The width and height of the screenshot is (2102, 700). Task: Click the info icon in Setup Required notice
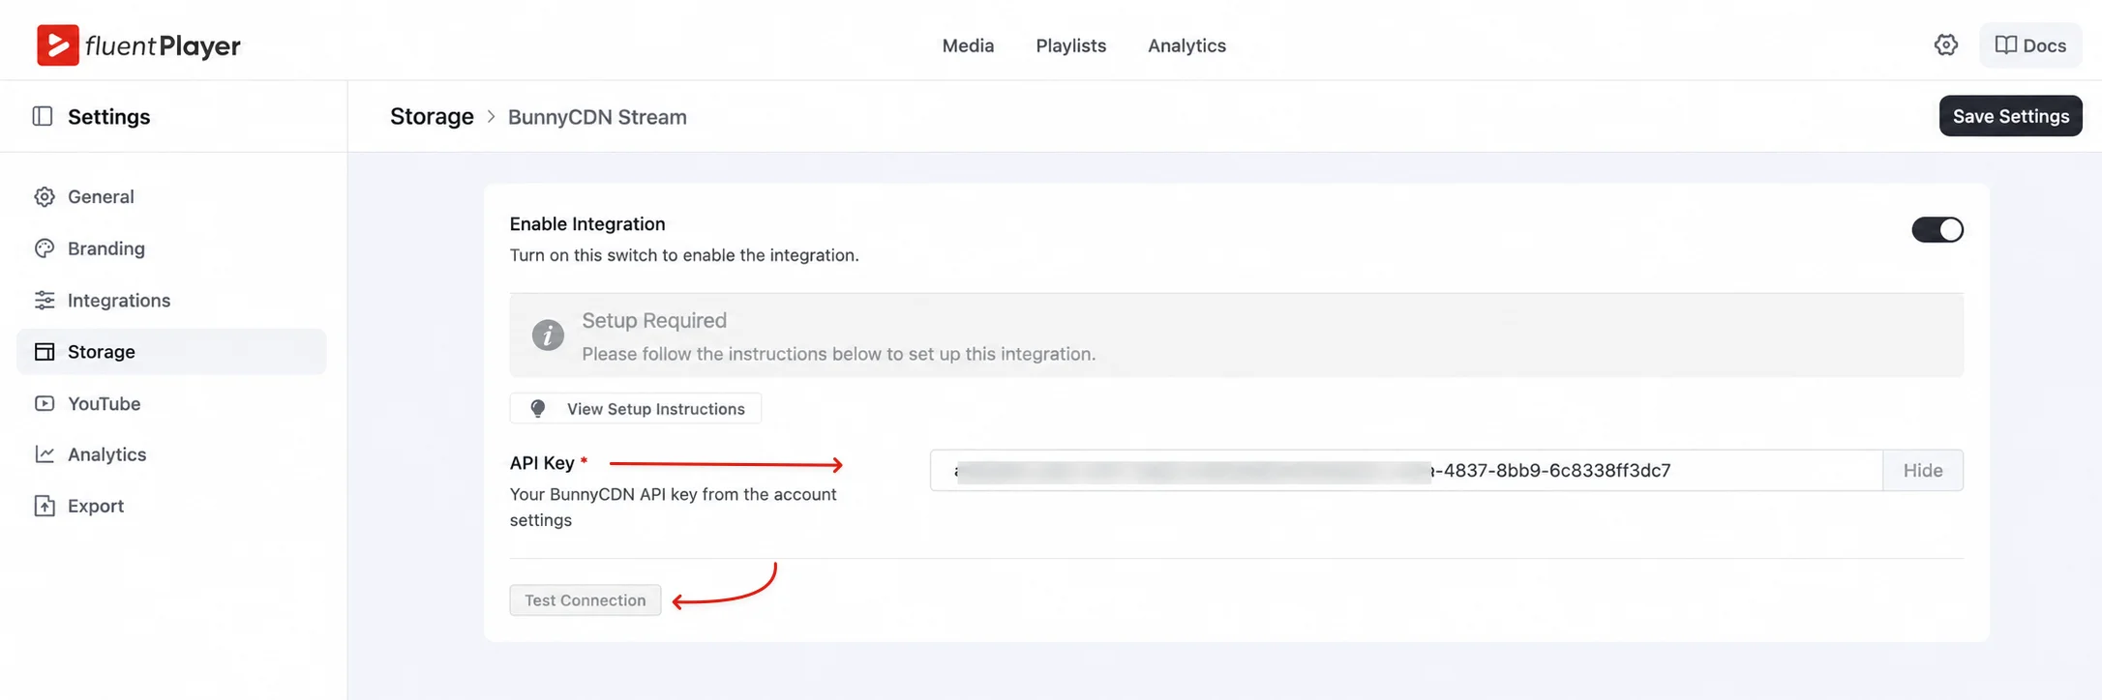548,335
